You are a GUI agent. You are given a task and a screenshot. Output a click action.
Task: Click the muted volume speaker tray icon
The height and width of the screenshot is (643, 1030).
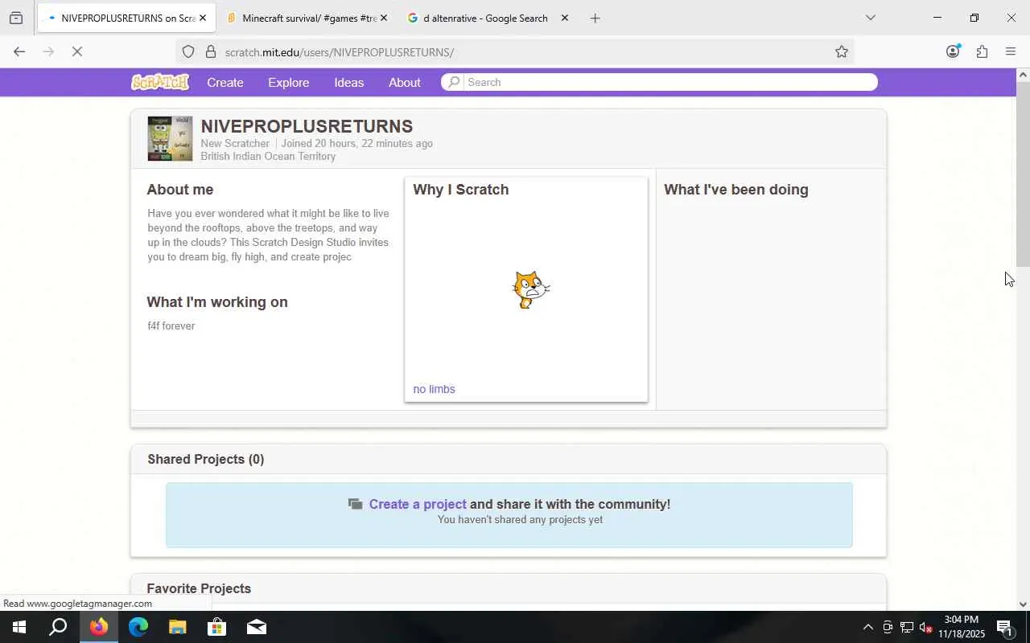(925, 627)
